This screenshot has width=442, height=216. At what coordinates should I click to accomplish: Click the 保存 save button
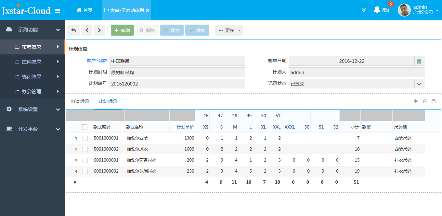[172, 30]
